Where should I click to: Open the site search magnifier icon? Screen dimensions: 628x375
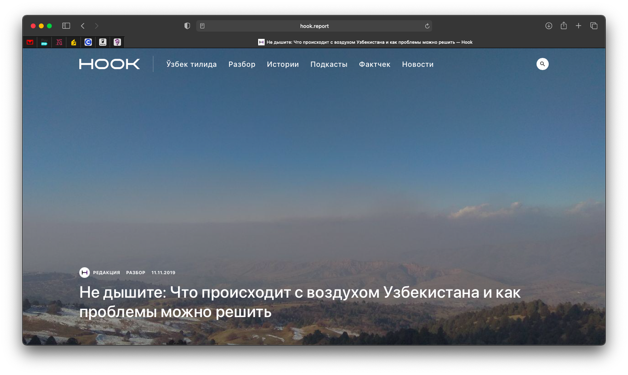click(x=542, y=64)
